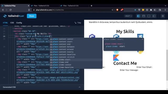The width and height of the screenshot is (168, 94).
Task: Open a new browser tab
Action: pos(91,6)
